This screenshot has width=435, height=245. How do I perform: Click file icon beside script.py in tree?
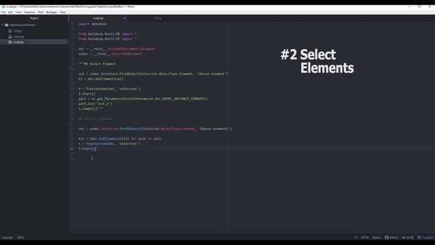pos(10,42)
